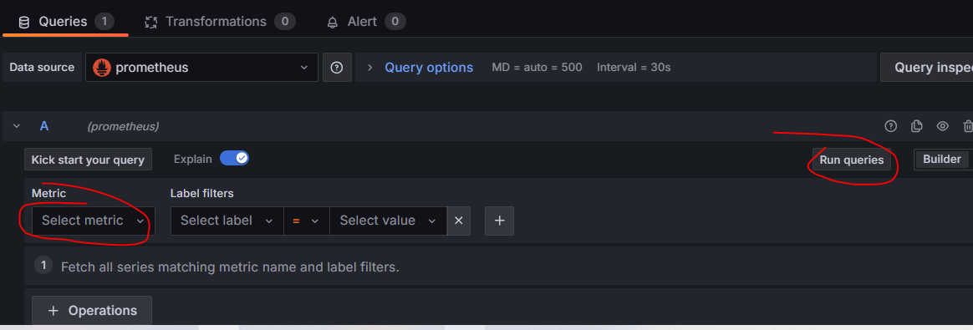Image resolution: width=973 pixels, height=330 pixels.
Task: Duplicate query A with copy icon
Action: [x=916, y=126]
